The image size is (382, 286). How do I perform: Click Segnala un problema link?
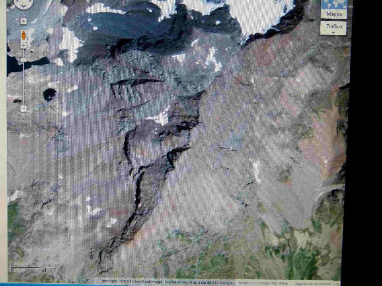pos(313,284)
